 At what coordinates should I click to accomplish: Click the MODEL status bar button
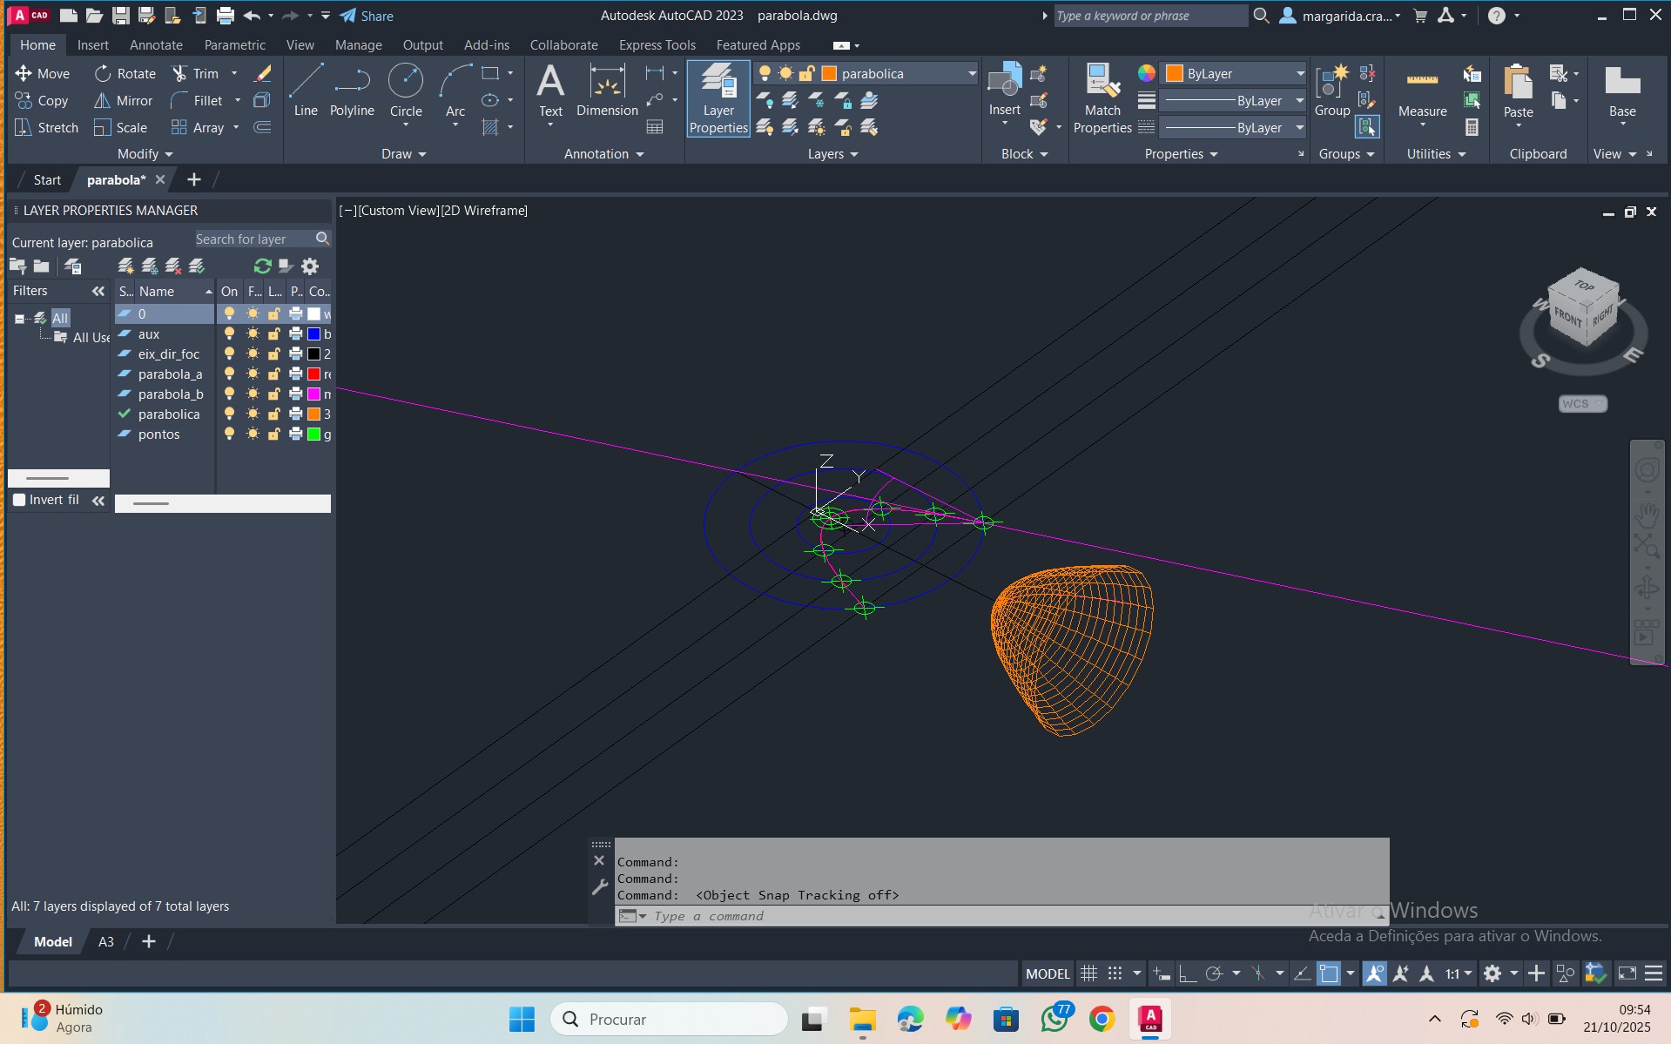point(1048,973)
